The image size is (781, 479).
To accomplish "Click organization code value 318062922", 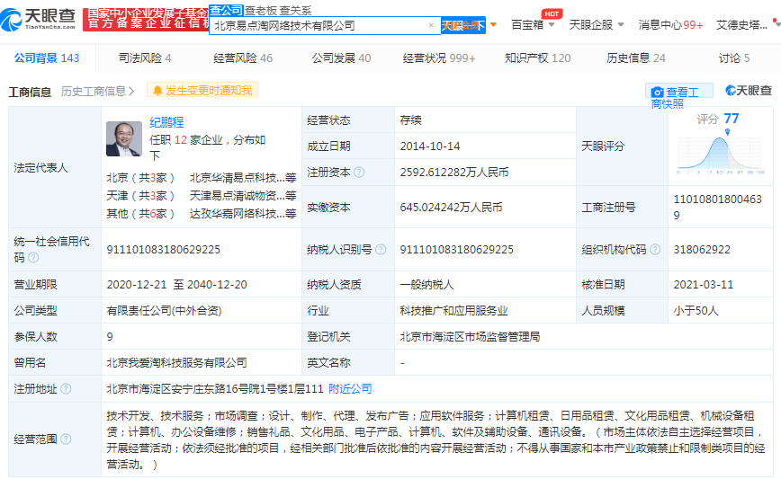I will point(702,249).
